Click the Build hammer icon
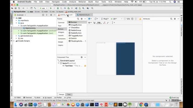Viewport: 193px width, 108px height. pos(35,8)
